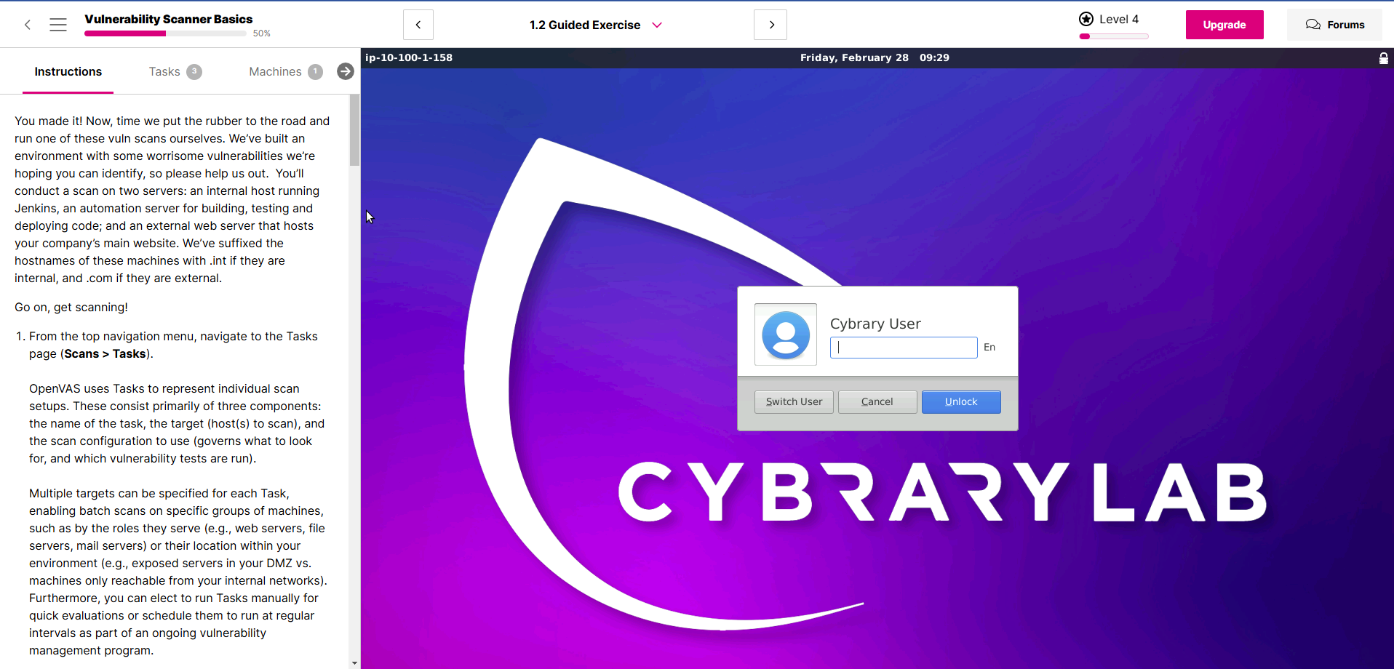The height and width of the screenshot is (669, 1394).
Task: Click the Forums chat bubble icon
Action: point(1313,25)
